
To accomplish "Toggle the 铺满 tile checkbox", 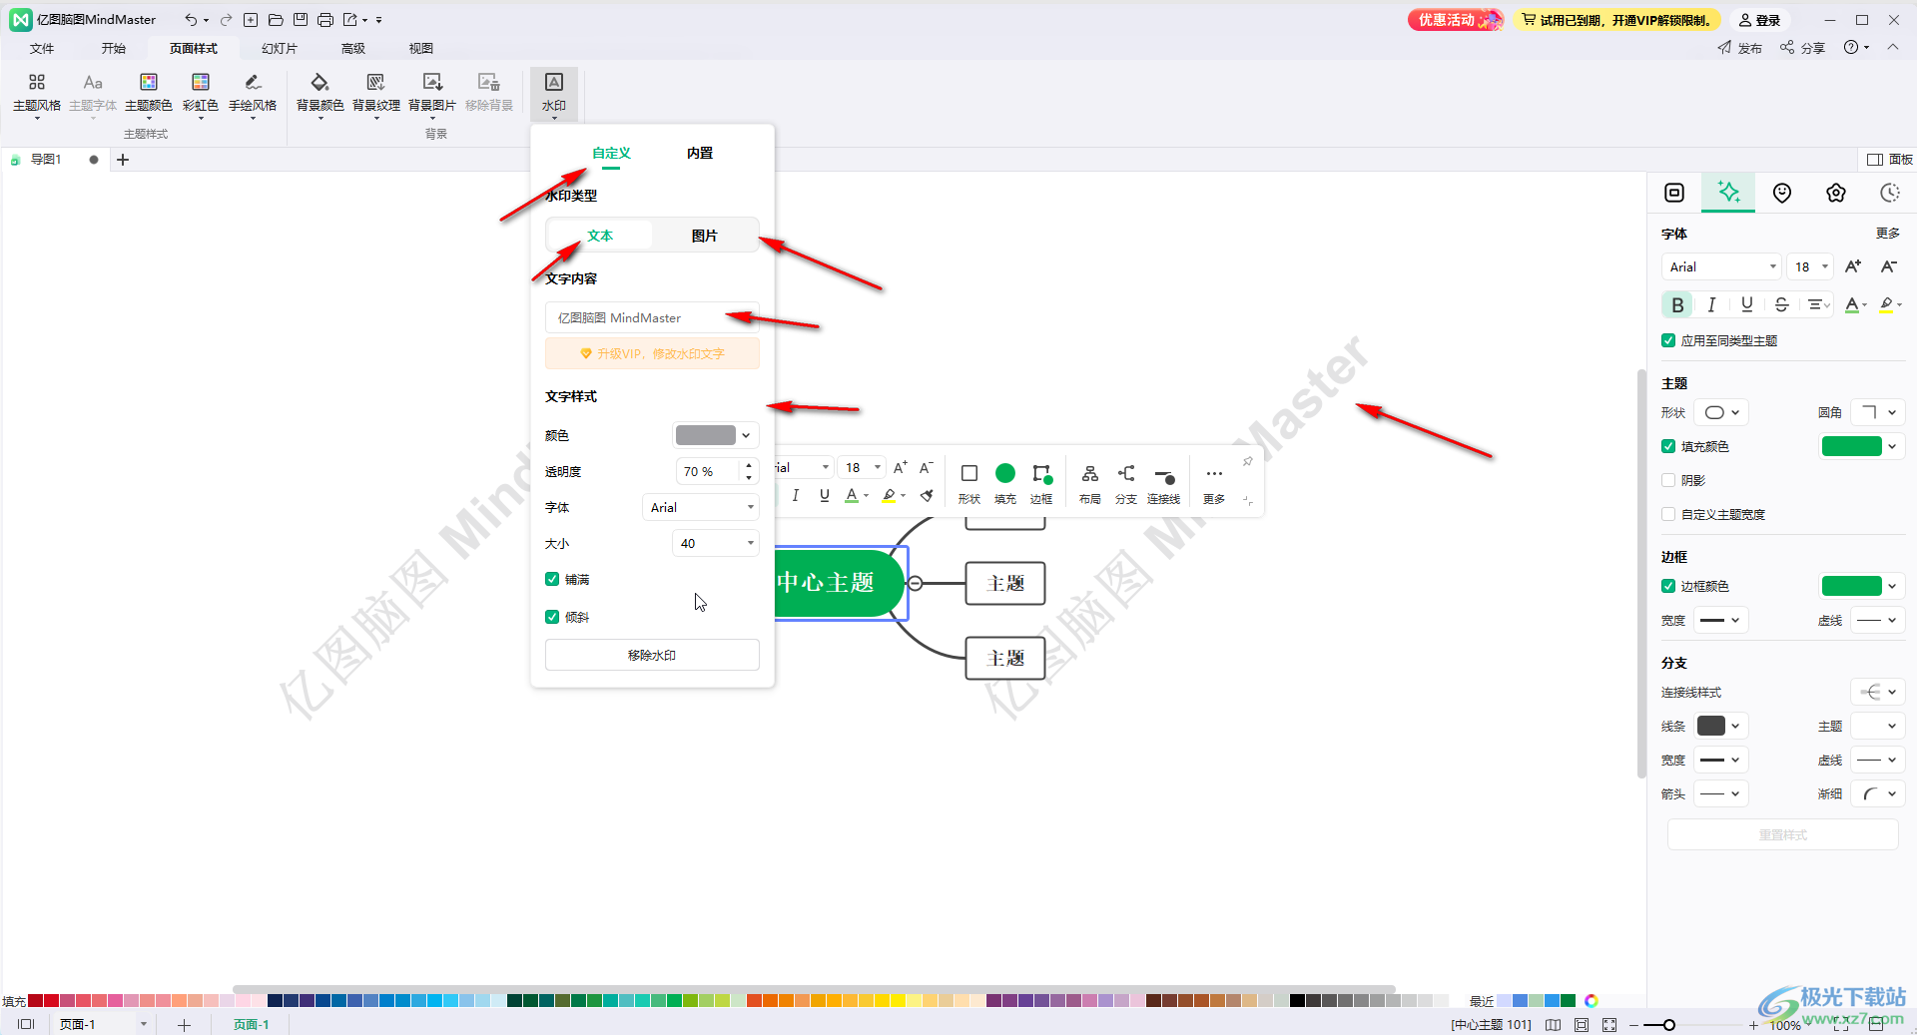I will 552,579.
